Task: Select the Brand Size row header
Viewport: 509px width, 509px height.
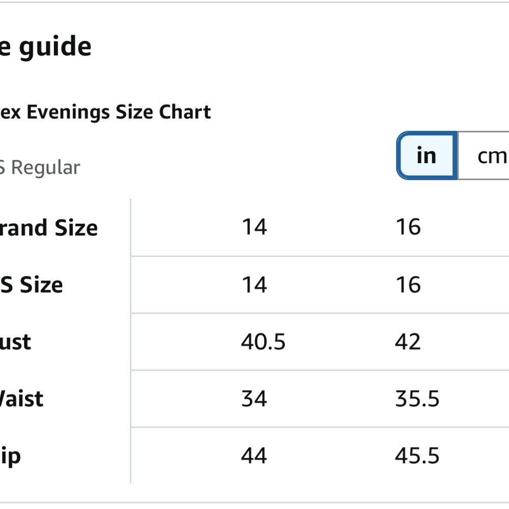Action: tap(49, 228)
